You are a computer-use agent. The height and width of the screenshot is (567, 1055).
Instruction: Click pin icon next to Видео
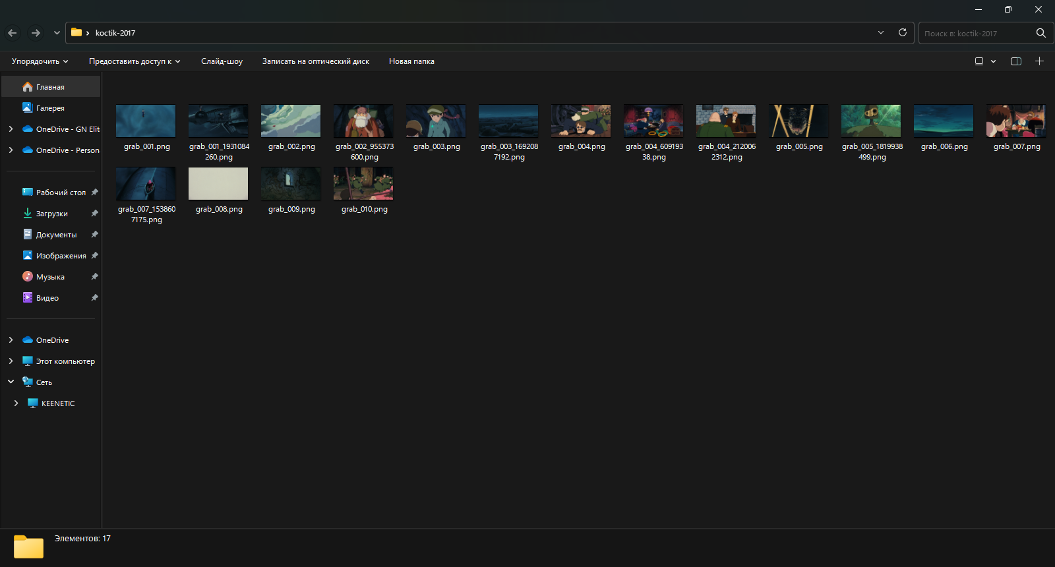(x=94, y=298)
